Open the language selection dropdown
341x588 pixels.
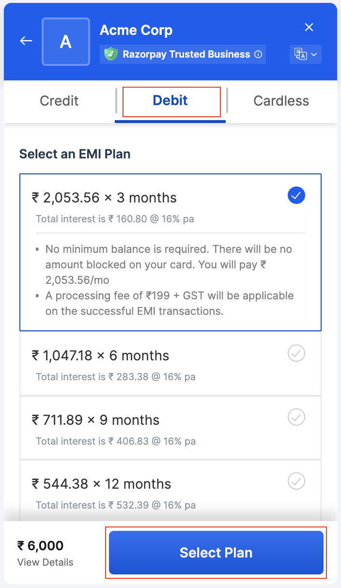tap(314, 54)
